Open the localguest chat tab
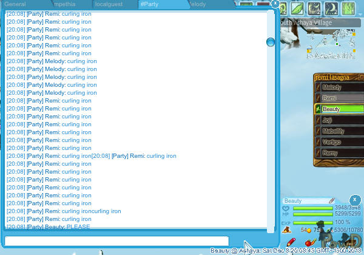 (110, 5)
